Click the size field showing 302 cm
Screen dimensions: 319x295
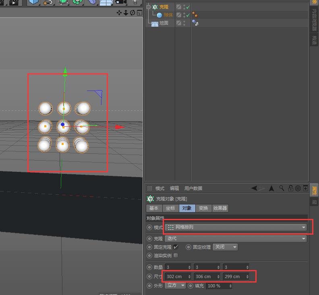pyautogui.click(x=176, y=276)
